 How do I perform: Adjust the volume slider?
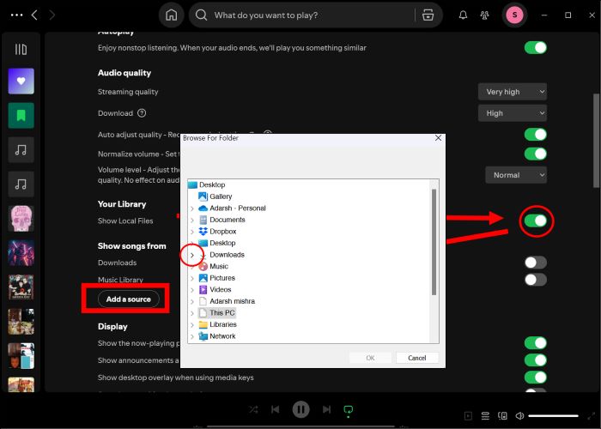[x=552, y=416]
